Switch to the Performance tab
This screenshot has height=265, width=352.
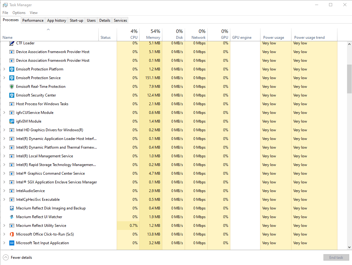pyautogui.click(x=33, y=20)
